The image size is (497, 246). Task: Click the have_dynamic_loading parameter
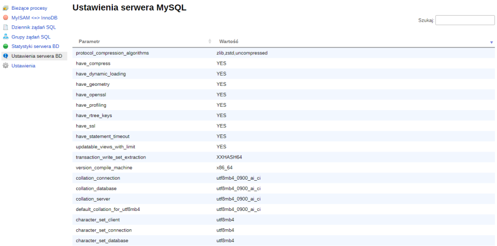click(101, 74)
